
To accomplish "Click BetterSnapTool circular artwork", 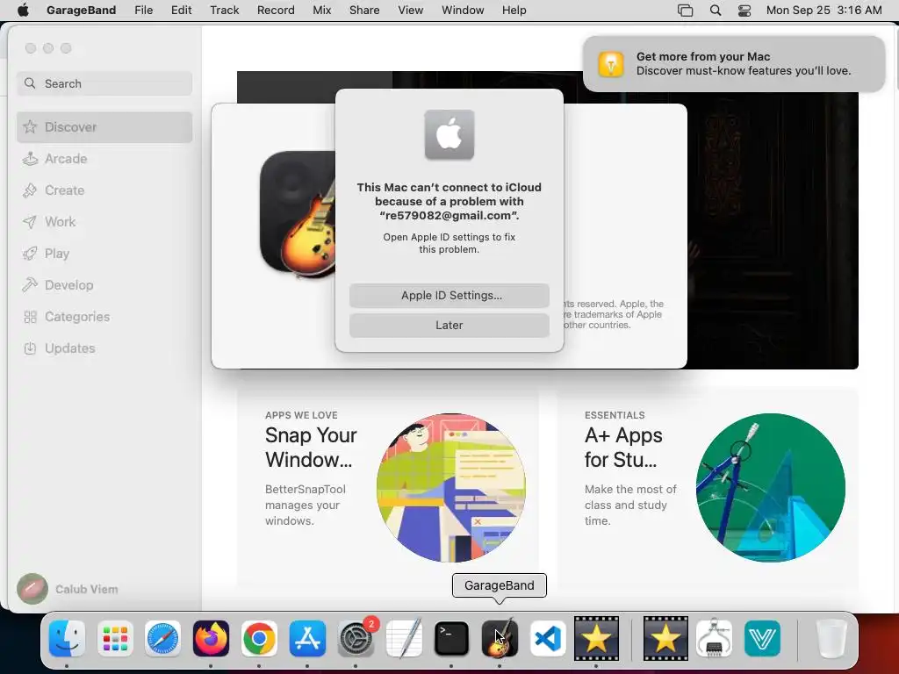I will point(450,488).
